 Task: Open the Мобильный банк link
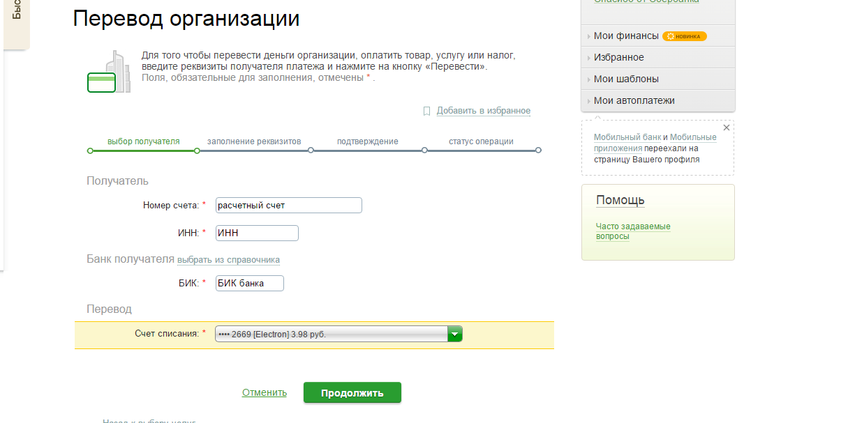[627, 137]
